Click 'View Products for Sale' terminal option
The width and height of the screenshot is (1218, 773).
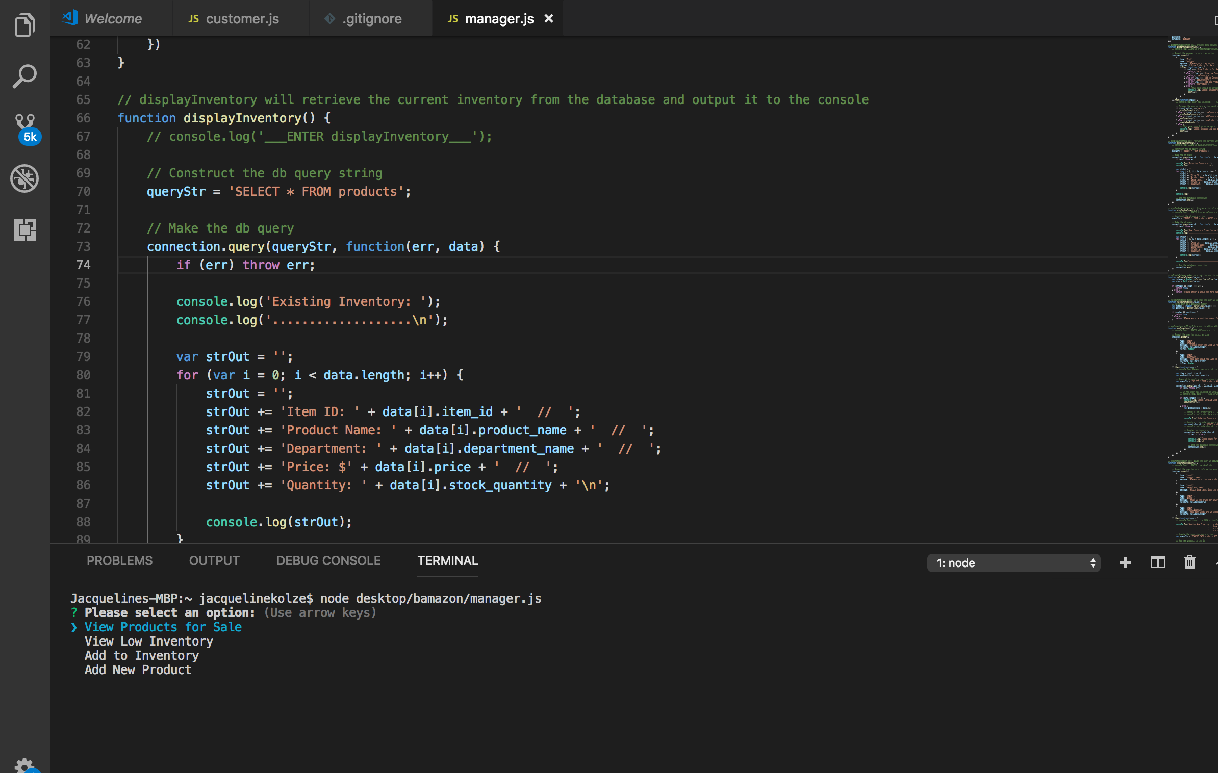[x=163, y=627]
